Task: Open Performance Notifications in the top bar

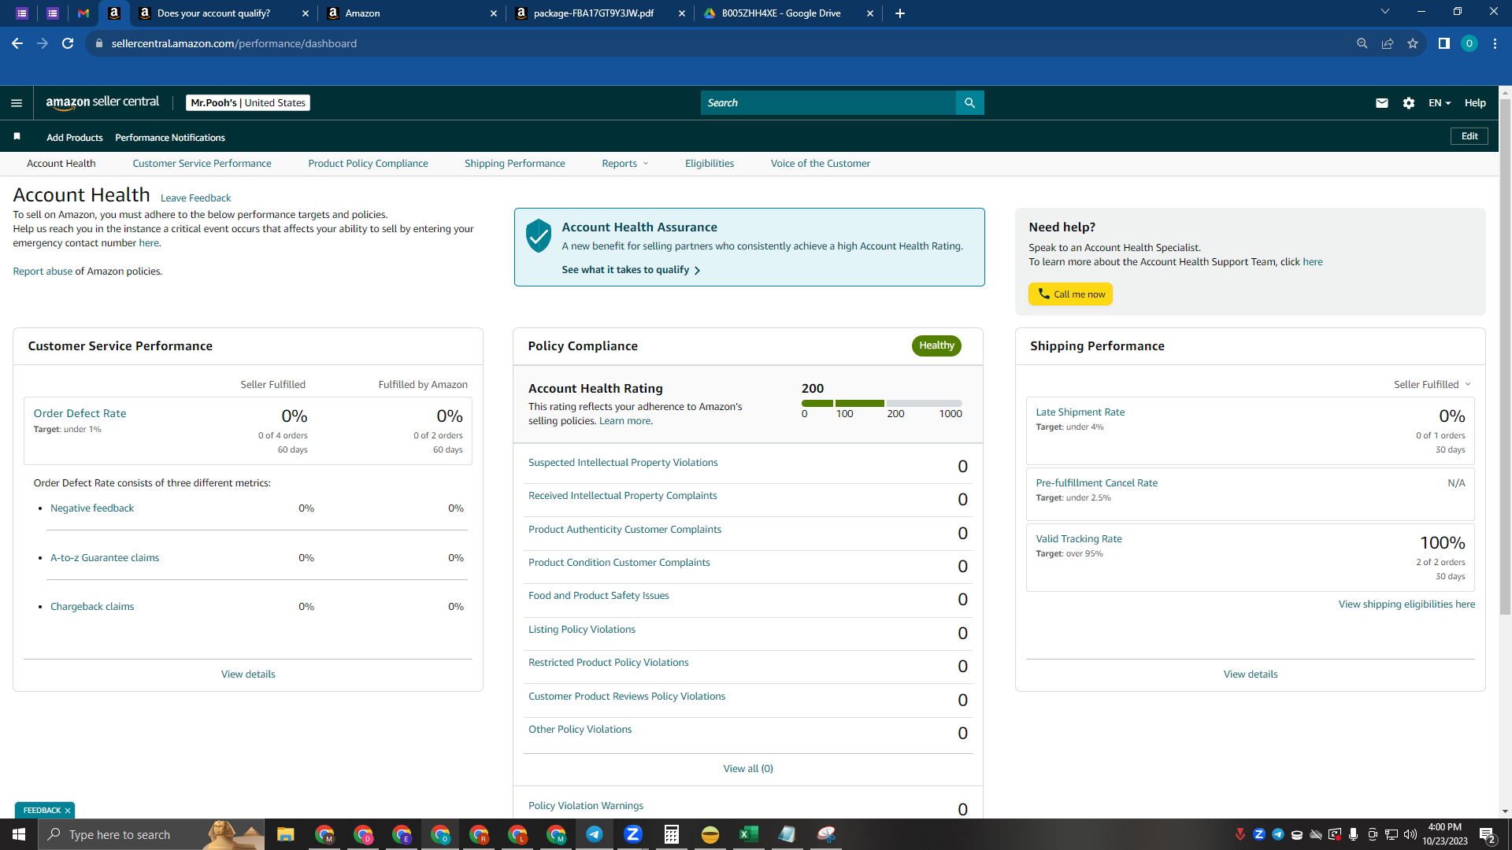Action: 170,138
